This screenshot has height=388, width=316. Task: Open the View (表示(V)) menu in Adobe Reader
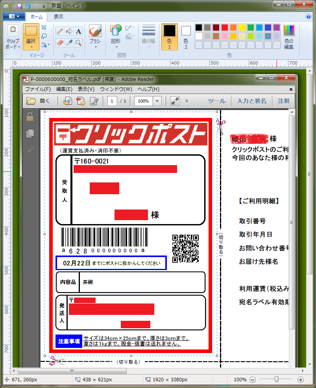click(x=86, y=89)
